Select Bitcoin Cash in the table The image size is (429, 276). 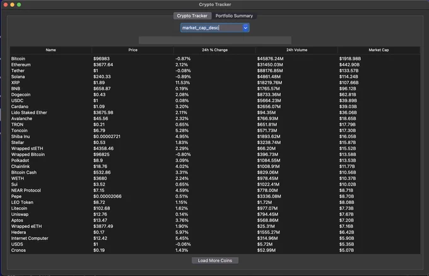[x=24, y=172]
